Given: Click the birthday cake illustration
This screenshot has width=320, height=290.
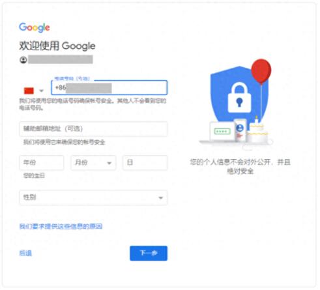Looking at the screenshot, I should 257,131.
